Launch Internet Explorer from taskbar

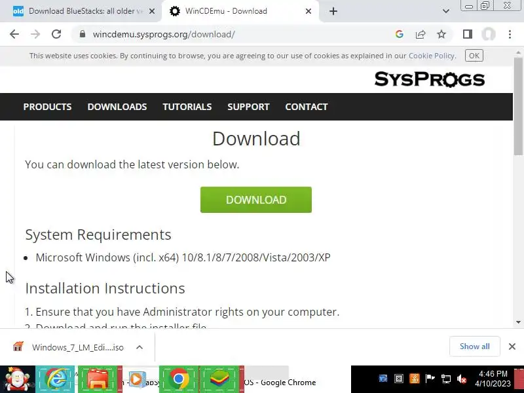click(x=55, y=379)
